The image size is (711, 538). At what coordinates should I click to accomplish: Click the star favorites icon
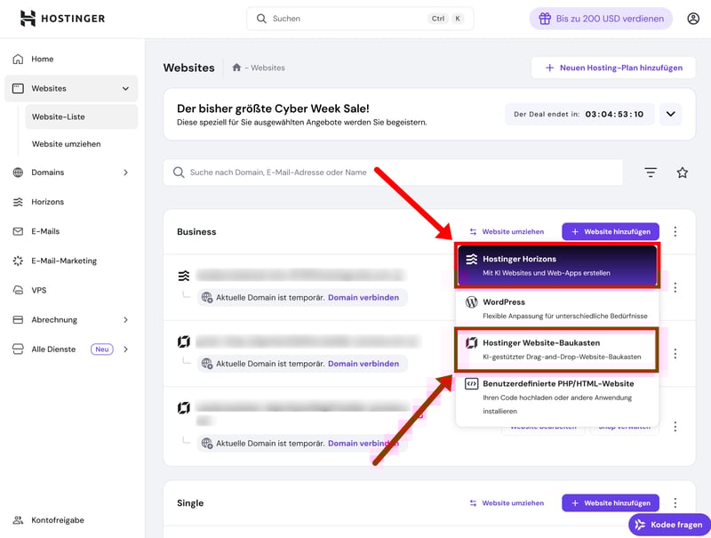682,173
